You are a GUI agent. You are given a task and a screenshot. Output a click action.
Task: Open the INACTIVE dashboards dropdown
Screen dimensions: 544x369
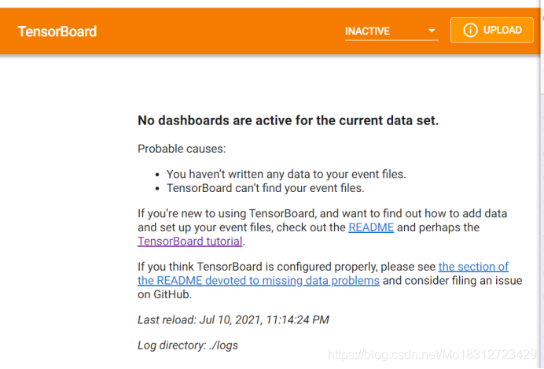tap(390, 31)
